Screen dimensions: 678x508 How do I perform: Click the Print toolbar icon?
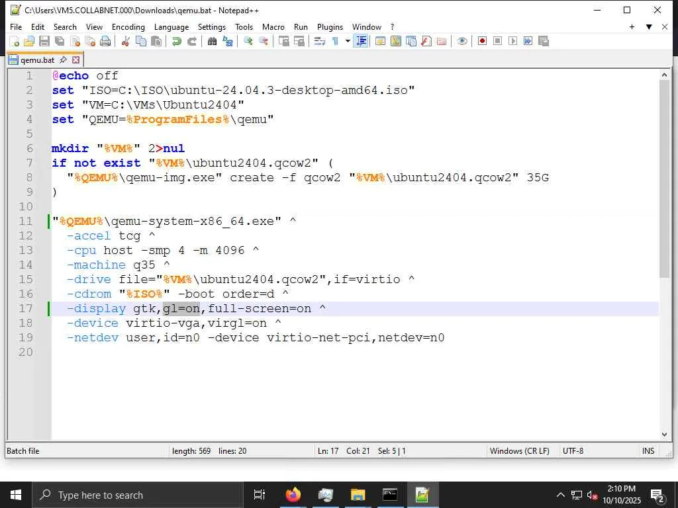coord(105,41)
